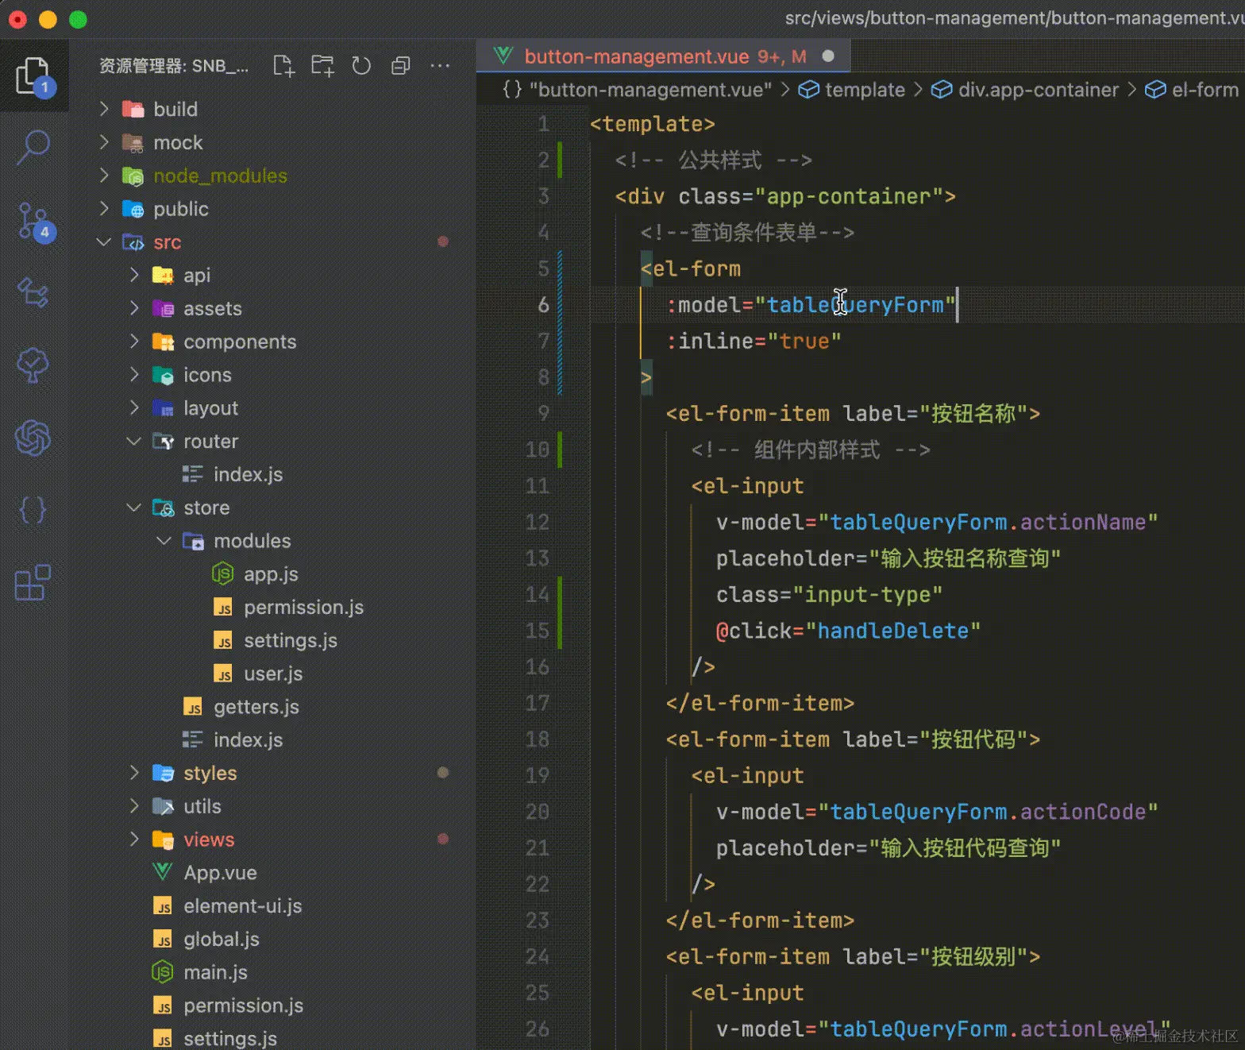Expand the components folder chevron
Viewport: 1245px width, 1050px height.
pyautogui.click(x=133, y=342)
